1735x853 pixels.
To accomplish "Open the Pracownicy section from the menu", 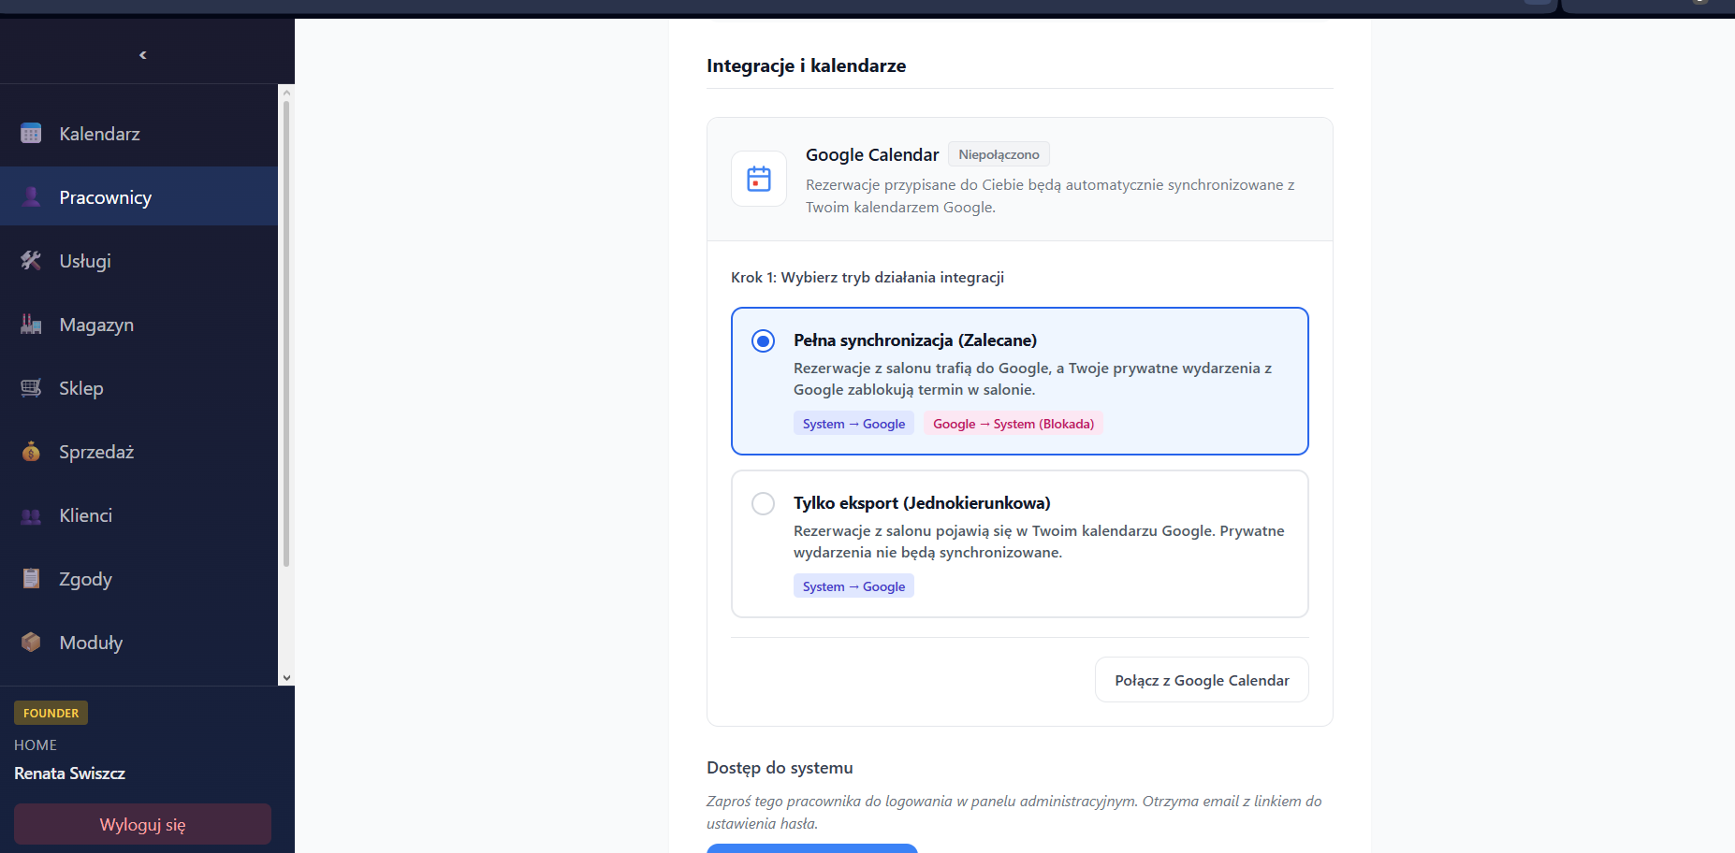I will (105, 196).
